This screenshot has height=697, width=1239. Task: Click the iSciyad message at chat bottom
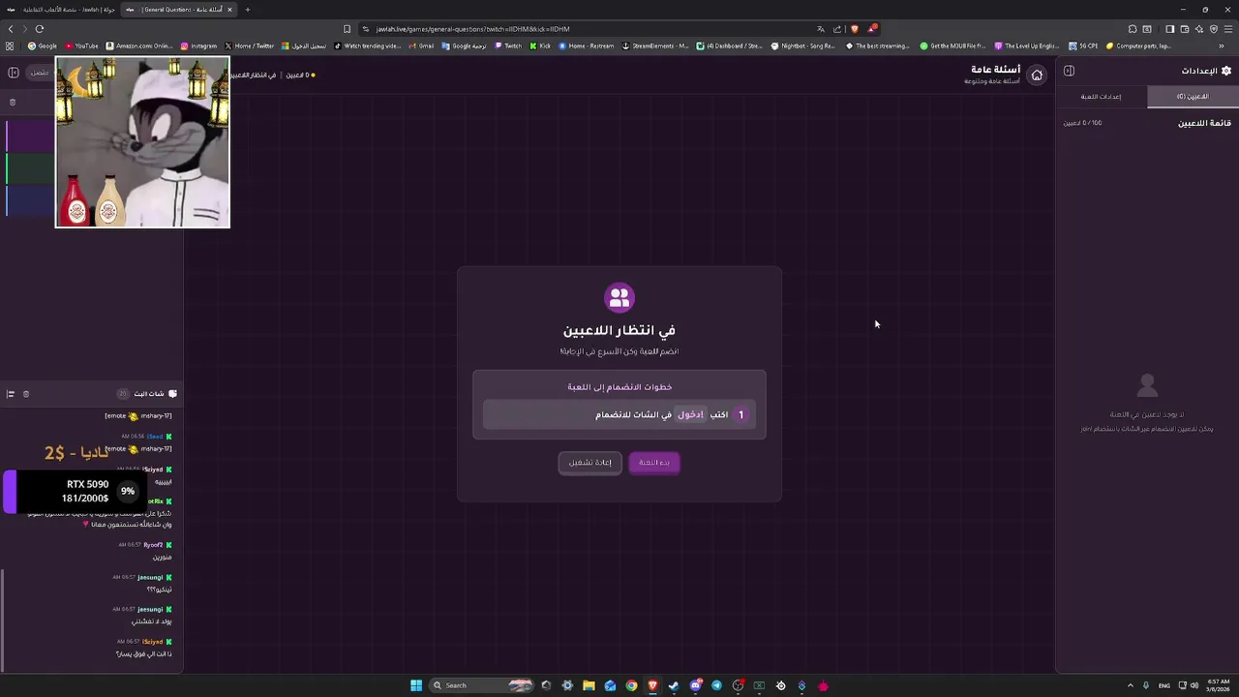point(143,653)
